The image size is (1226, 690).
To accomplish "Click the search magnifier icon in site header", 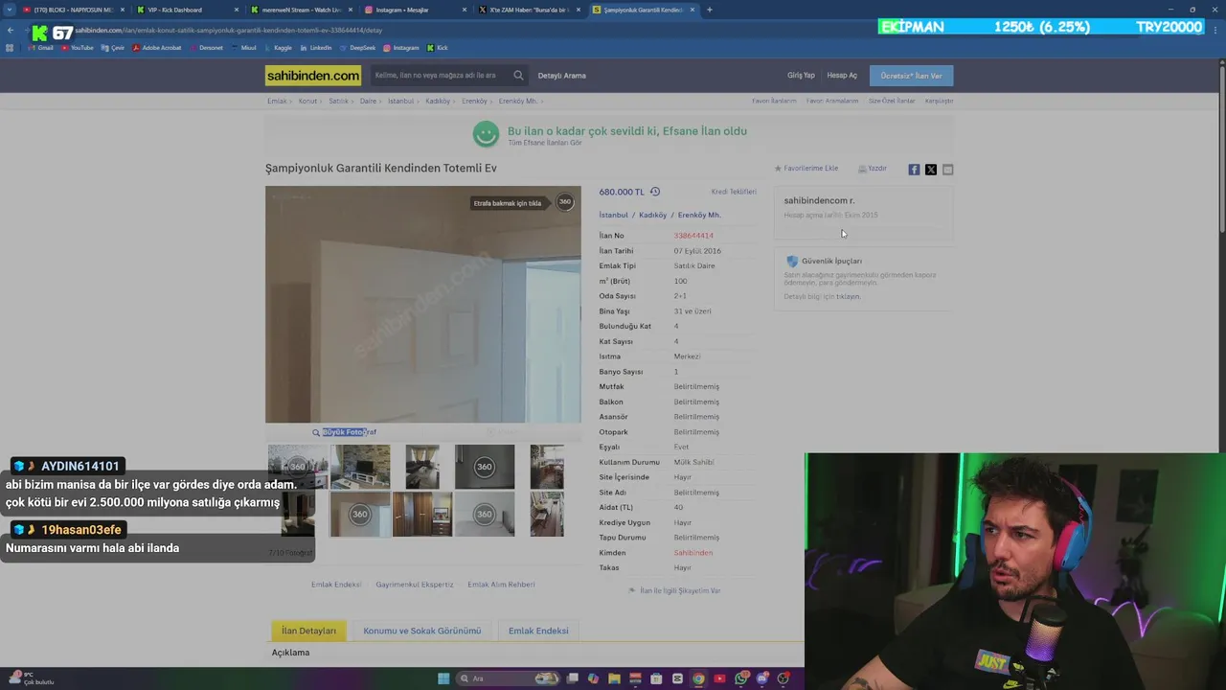I will (x=518, y=76).
